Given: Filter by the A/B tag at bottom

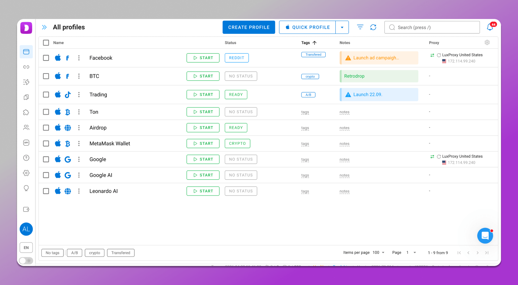Looking at the screenshot, I should point(75,253).
